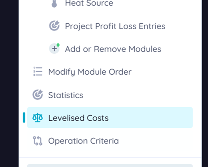Click the thermometer icon for Heat Source
This screenshot has width=208, height=167.
coord(54,3)
